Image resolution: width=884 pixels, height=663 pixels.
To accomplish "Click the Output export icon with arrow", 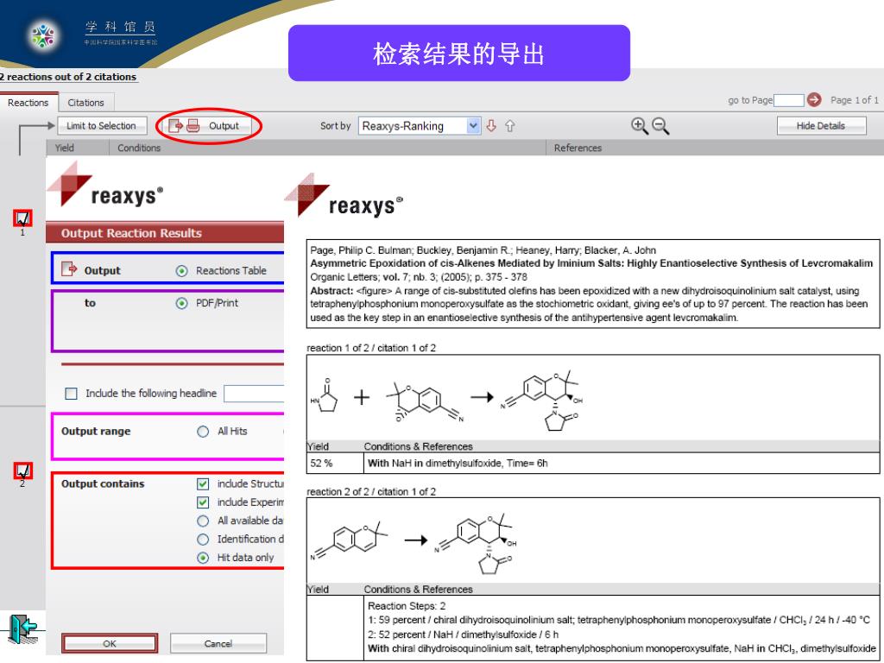I will [x=175, y=126].
